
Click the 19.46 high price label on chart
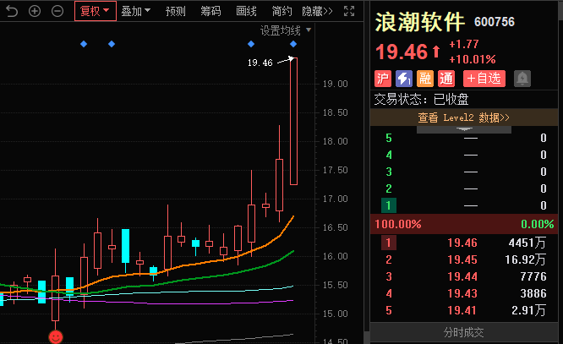point(260,63)
